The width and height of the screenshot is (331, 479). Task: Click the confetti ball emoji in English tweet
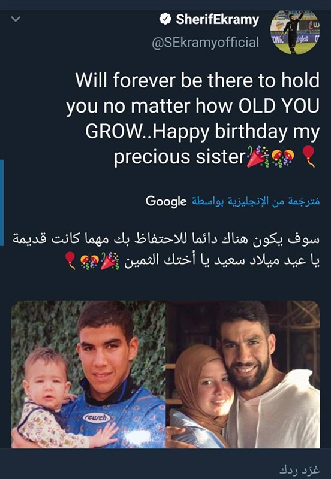point(283,157)
